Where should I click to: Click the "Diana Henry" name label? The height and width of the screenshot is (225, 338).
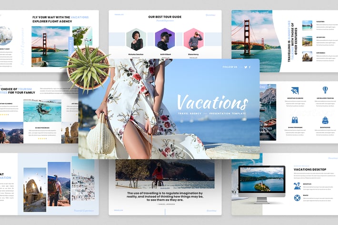193,55
